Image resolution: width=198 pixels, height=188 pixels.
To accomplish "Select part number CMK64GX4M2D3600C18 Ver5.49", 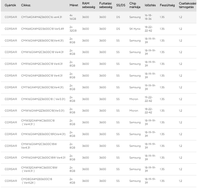I will point(42,29).
